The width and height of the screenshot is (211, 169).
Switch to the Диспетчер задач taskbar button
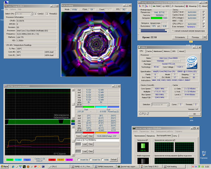point(128,167)
